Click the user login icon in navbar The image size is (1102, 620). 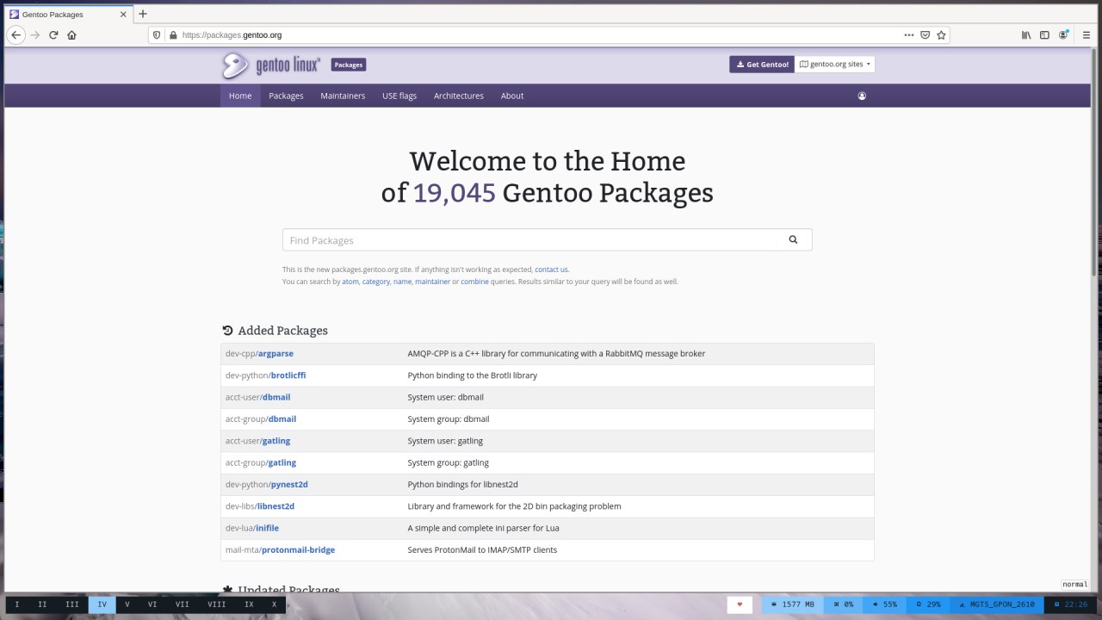[862, 96]
